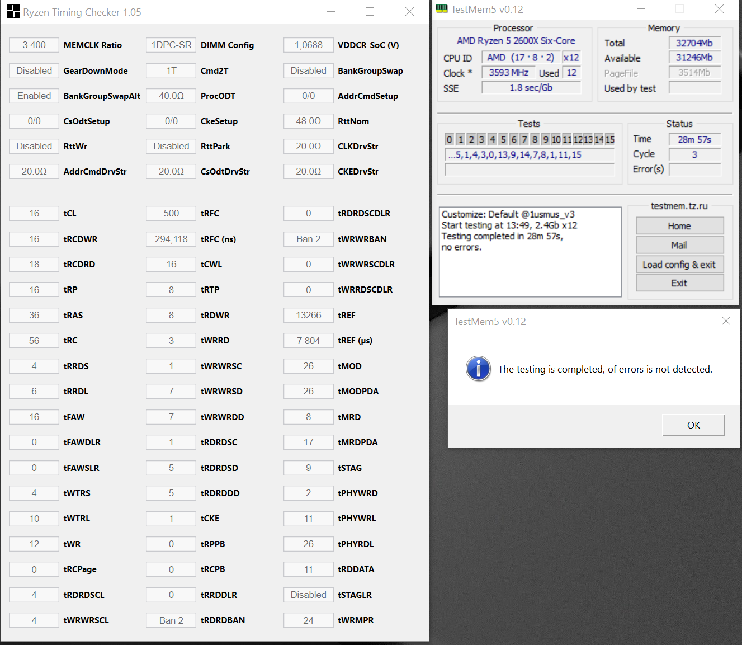Screen dimensions: 742x645
Task: Click the Time 28m 57s status field
Action: pos(694,139)
